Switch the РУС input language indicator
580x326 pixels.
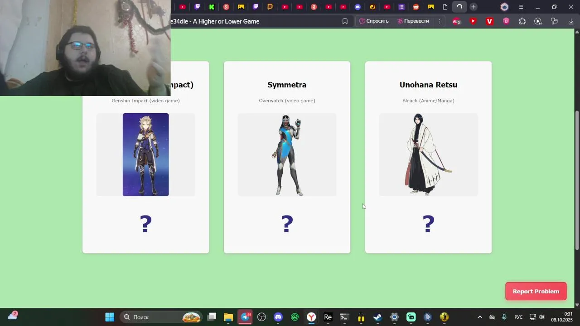click(x=518, y=317)
